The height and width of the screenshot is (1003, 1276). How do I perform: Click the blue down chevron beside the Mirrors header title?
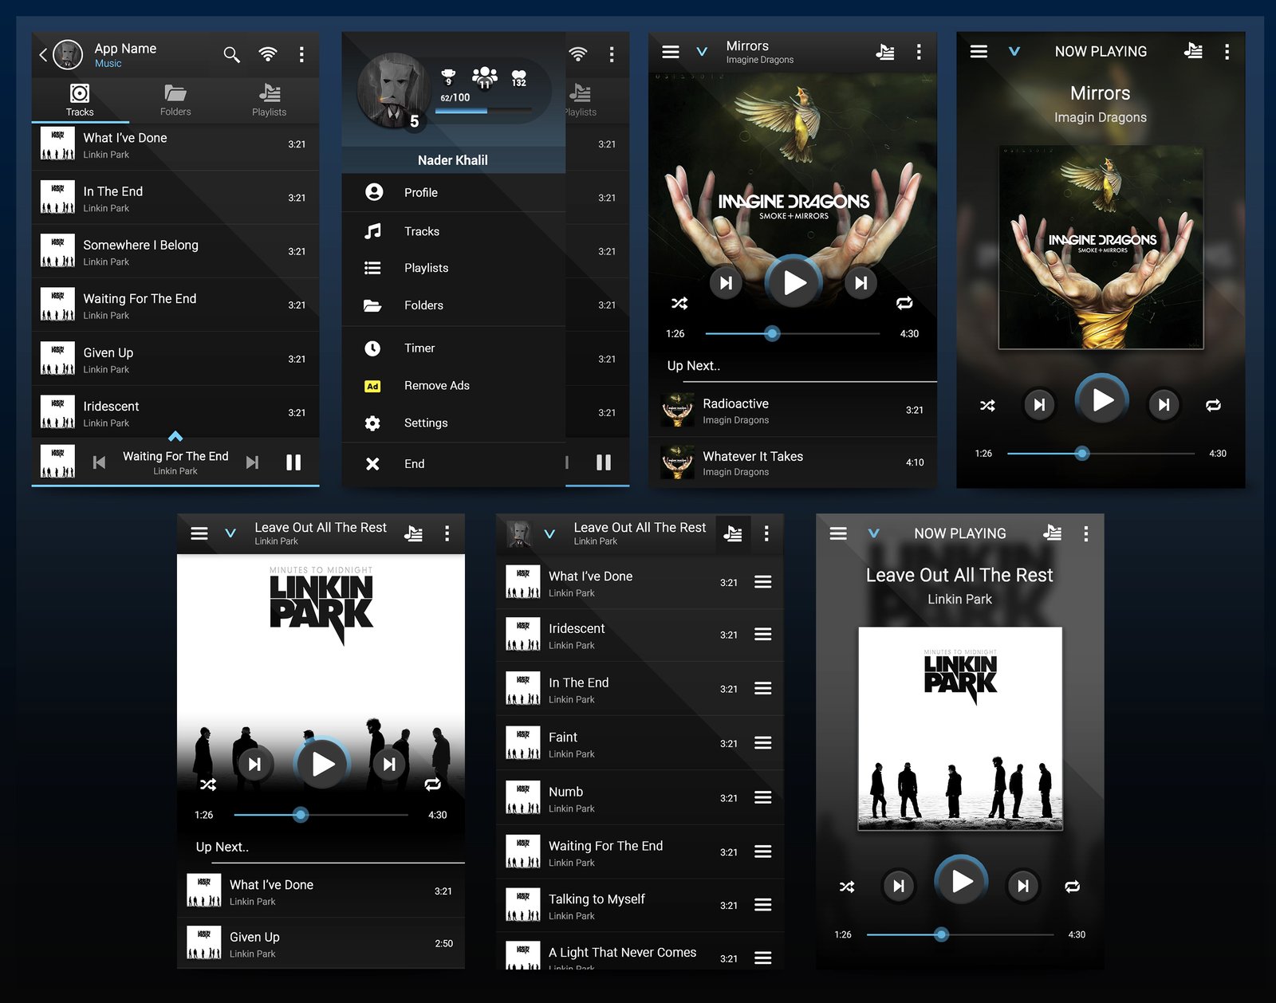click(x=702, y=52)
